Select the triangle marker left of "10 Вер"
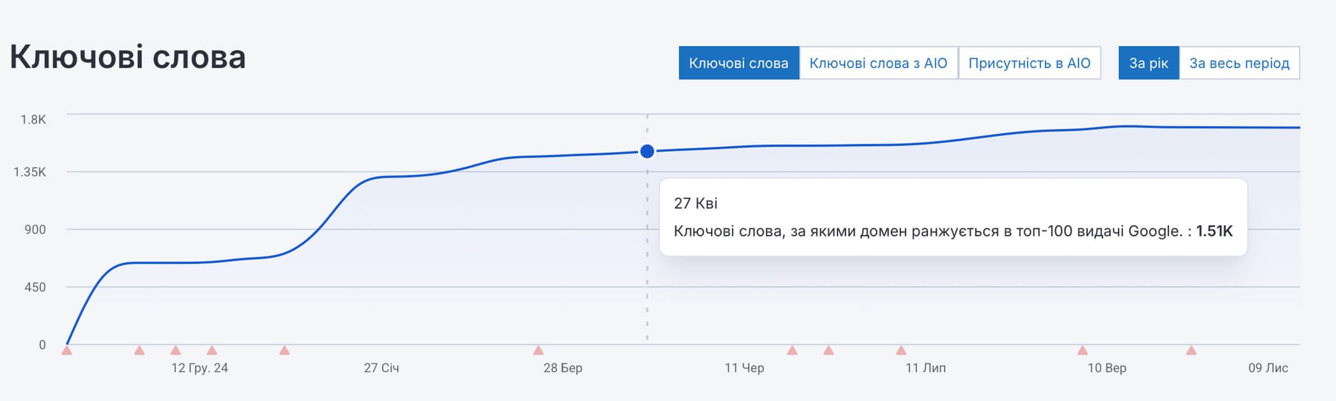 click(x=1082, y=350)
